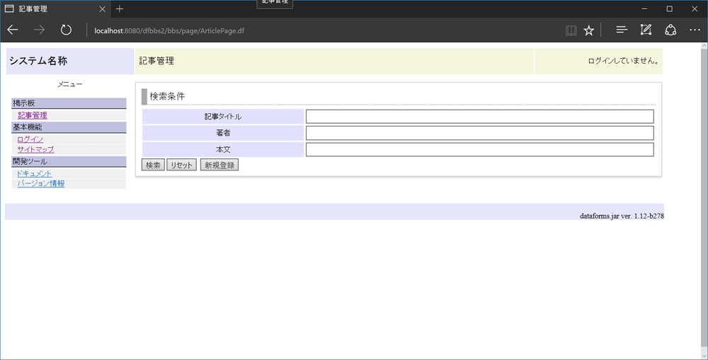Select the 記事管理 browser tab
Screen dimensions: 708x360
pos(55,8)
